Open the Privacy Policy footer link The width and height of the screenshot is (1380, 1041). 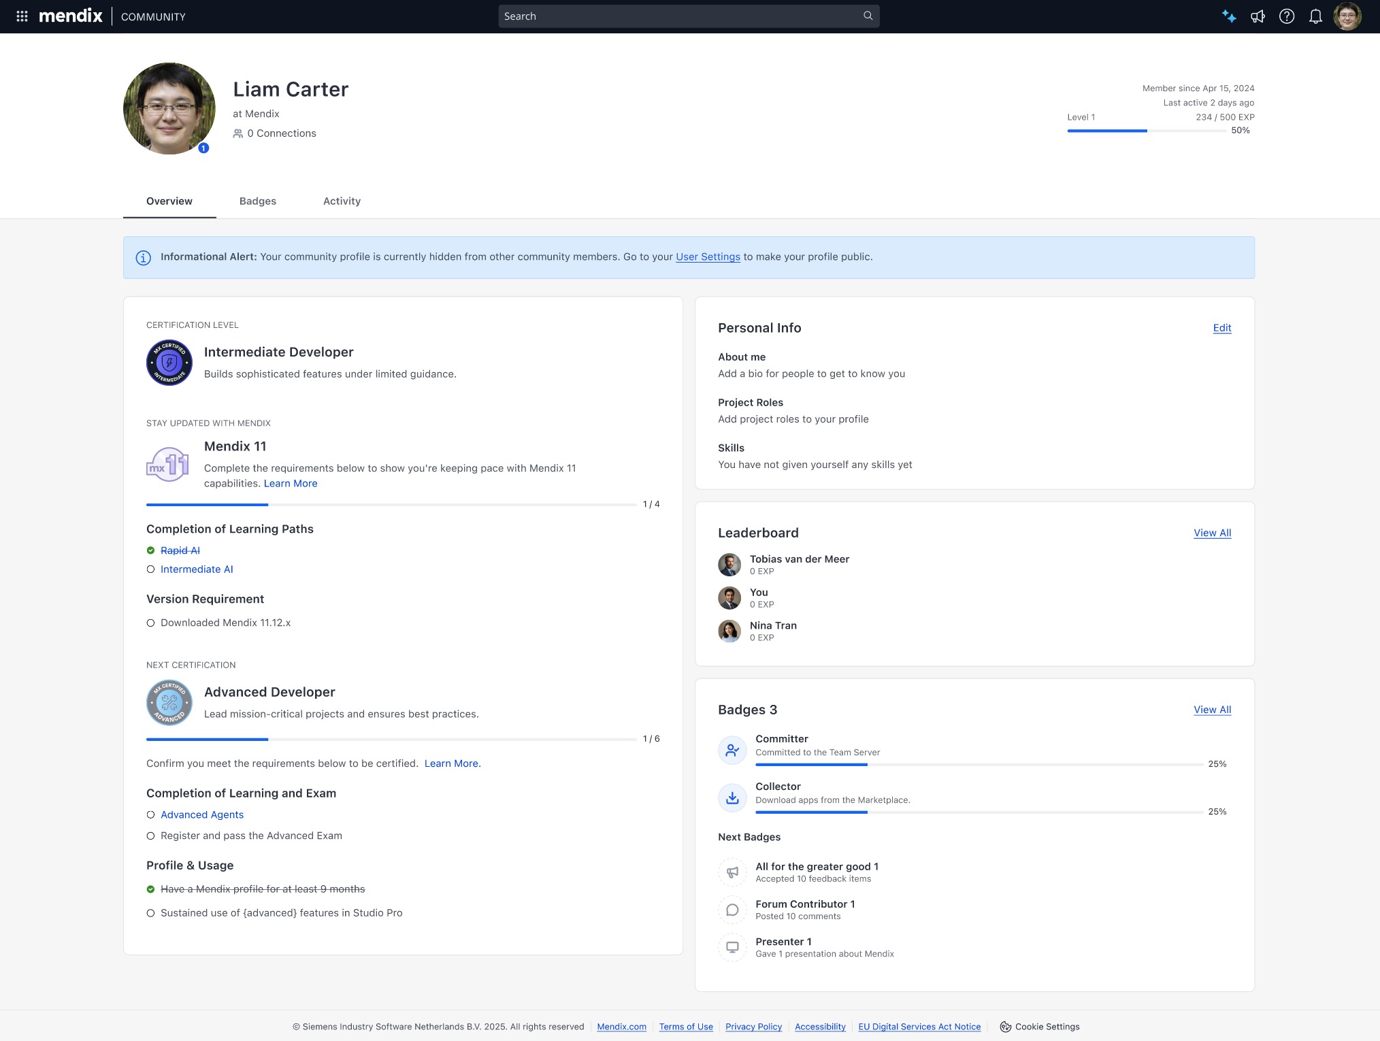coord(753,1027)
